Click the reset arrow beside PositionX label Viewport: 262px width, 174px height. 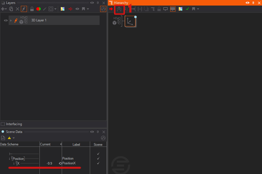coord(60,163)
